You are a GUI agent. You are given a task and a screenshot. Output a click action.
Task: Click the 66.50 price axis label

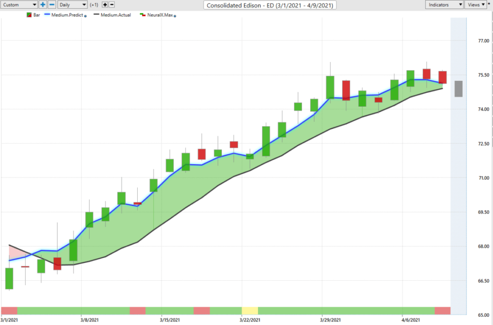pos(483,281)
